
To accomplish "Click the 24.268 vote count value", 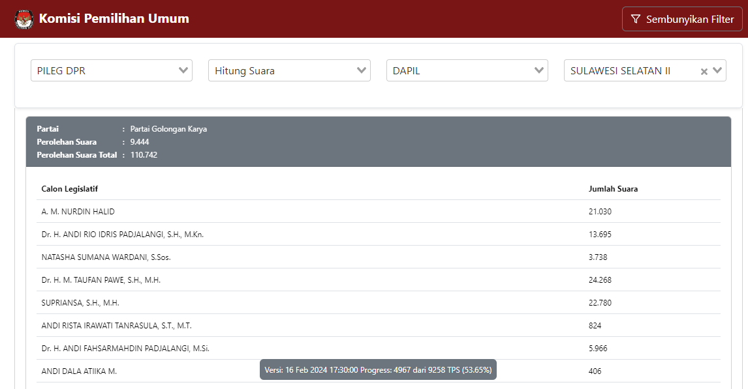I will click(x=600, y=280).
